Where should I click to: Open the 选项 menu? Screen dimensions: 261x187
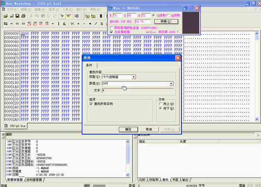(x=54, y=9)
